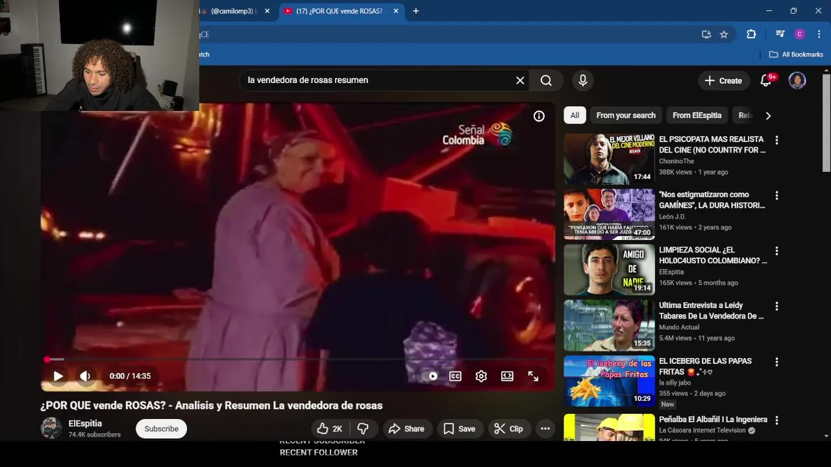Install or cast page icon in address bar
Viewport: 831px width, 467px height.
pyautogui.click(x=706, y=34)
